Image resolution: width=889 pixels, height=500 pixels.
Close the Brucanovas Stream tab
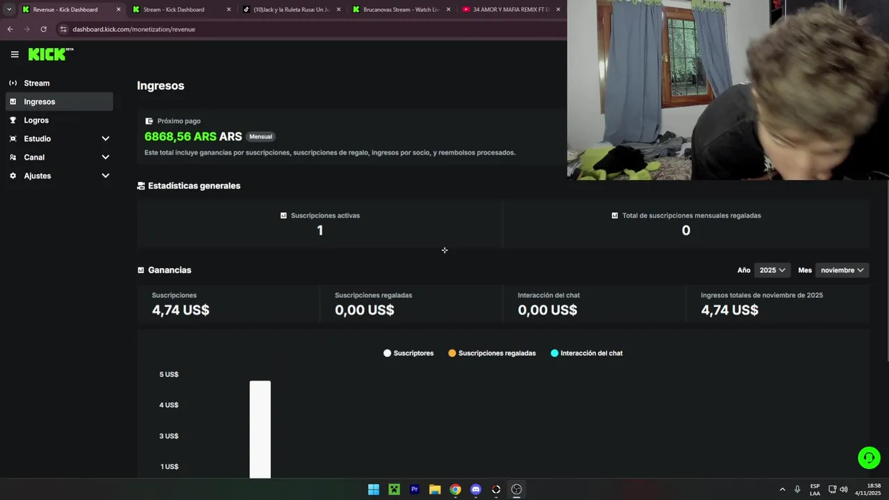448,10
